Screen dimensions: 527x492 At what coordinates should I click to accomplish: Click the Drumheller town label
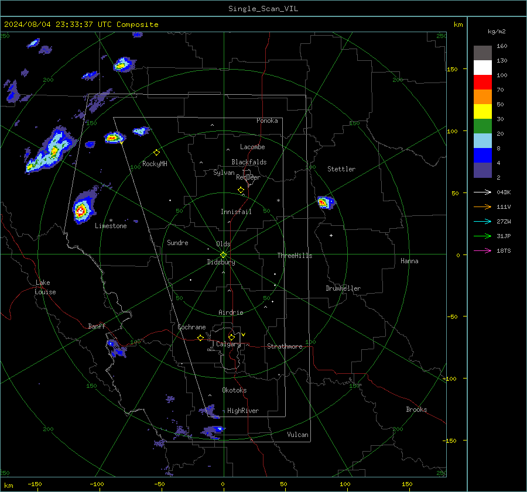(x=343, y=288)
